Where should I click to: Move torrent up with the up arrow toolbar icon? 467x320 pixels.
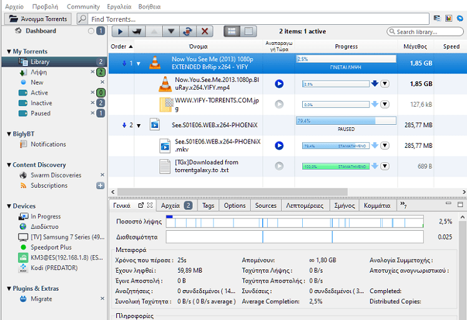coord(154,31)
